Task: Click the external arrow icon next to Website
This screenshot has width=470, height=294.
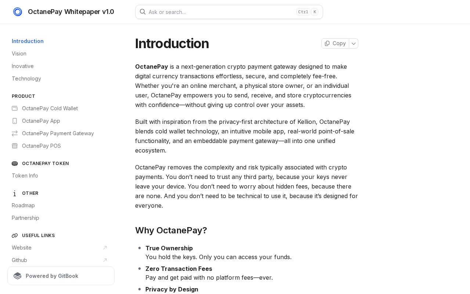Action: pyautogui.click(x=105, y=248)
